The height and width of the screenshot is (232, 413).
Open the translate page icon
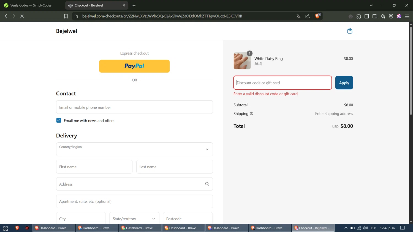click(x=298, y=16)
